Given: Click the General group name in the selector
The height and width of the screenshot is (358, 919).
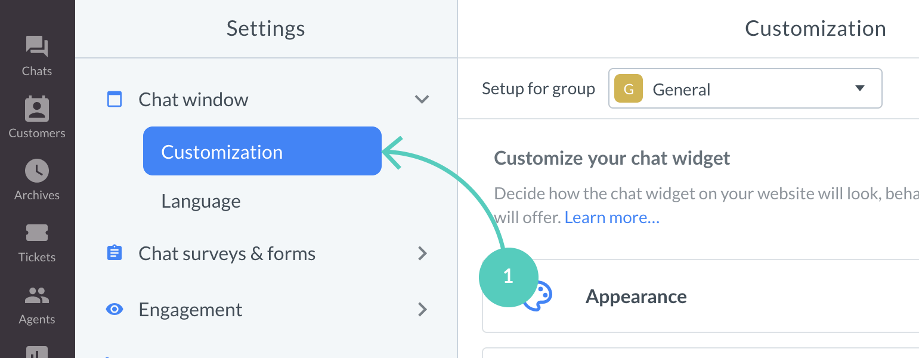Looking at the screenshot, I should coord(682,89).
